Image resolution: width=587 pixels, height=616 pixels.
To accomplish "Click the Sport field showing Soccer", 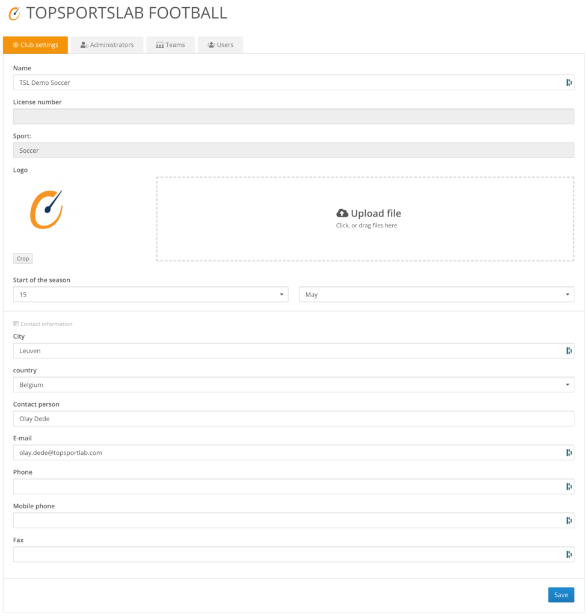I will 293,150.
